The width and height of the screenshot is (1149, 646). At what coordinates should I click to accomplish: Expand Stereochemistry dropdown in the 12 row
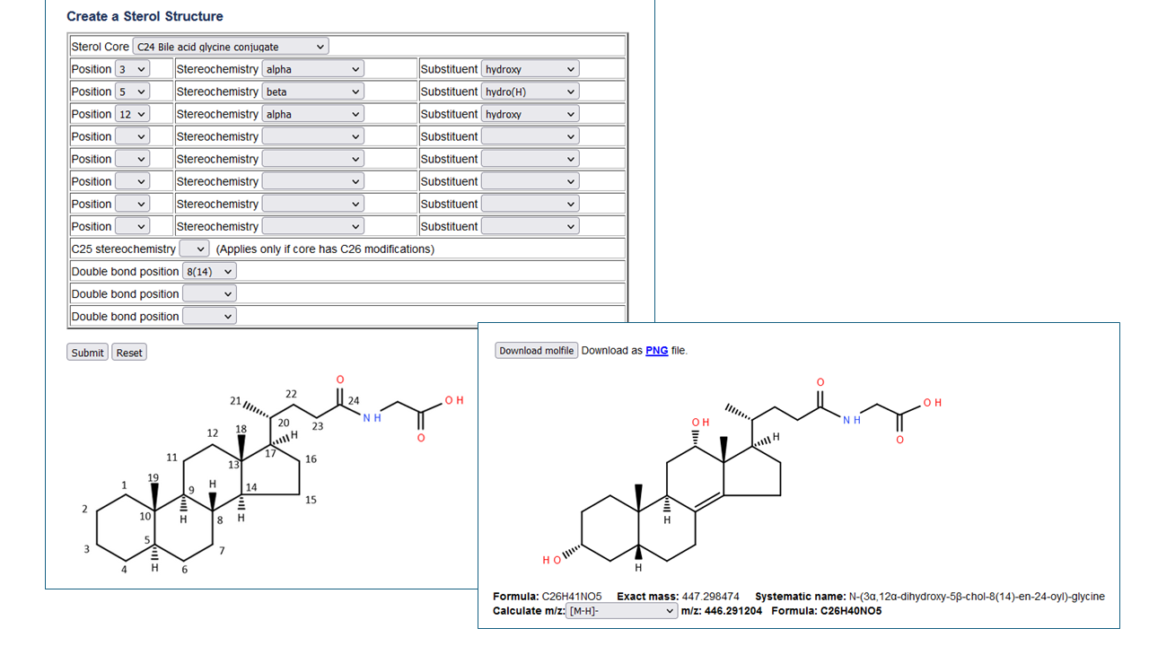tap(312, 114)
